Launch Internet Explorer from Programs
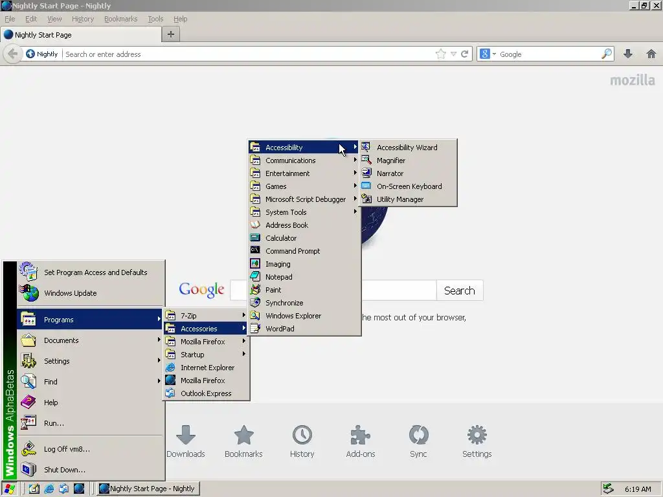The image size is (663, 497). tap(207, 368)
